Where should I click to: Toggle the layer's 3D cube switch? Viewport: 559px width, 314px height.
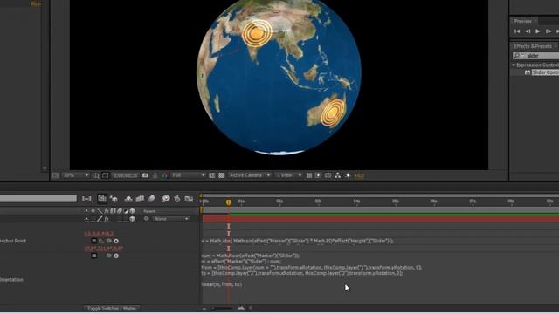pos(132,219)
